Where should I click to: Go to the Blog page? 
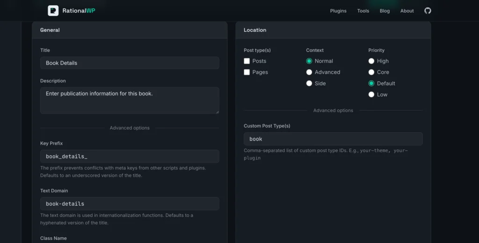[x=385, y=11]
